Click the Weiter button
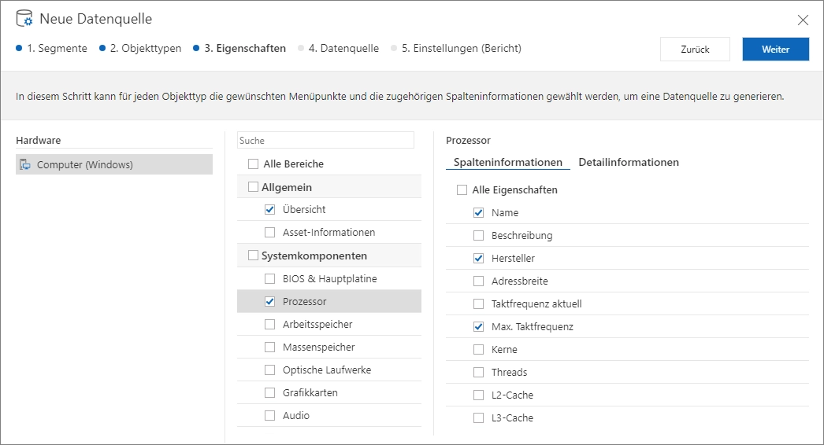Viewport: 824px width, 445px height. [x=775, y=50]
